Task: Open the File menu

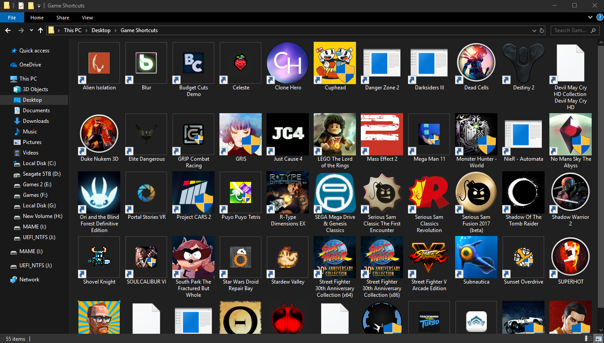Action: tap(12, 18)
